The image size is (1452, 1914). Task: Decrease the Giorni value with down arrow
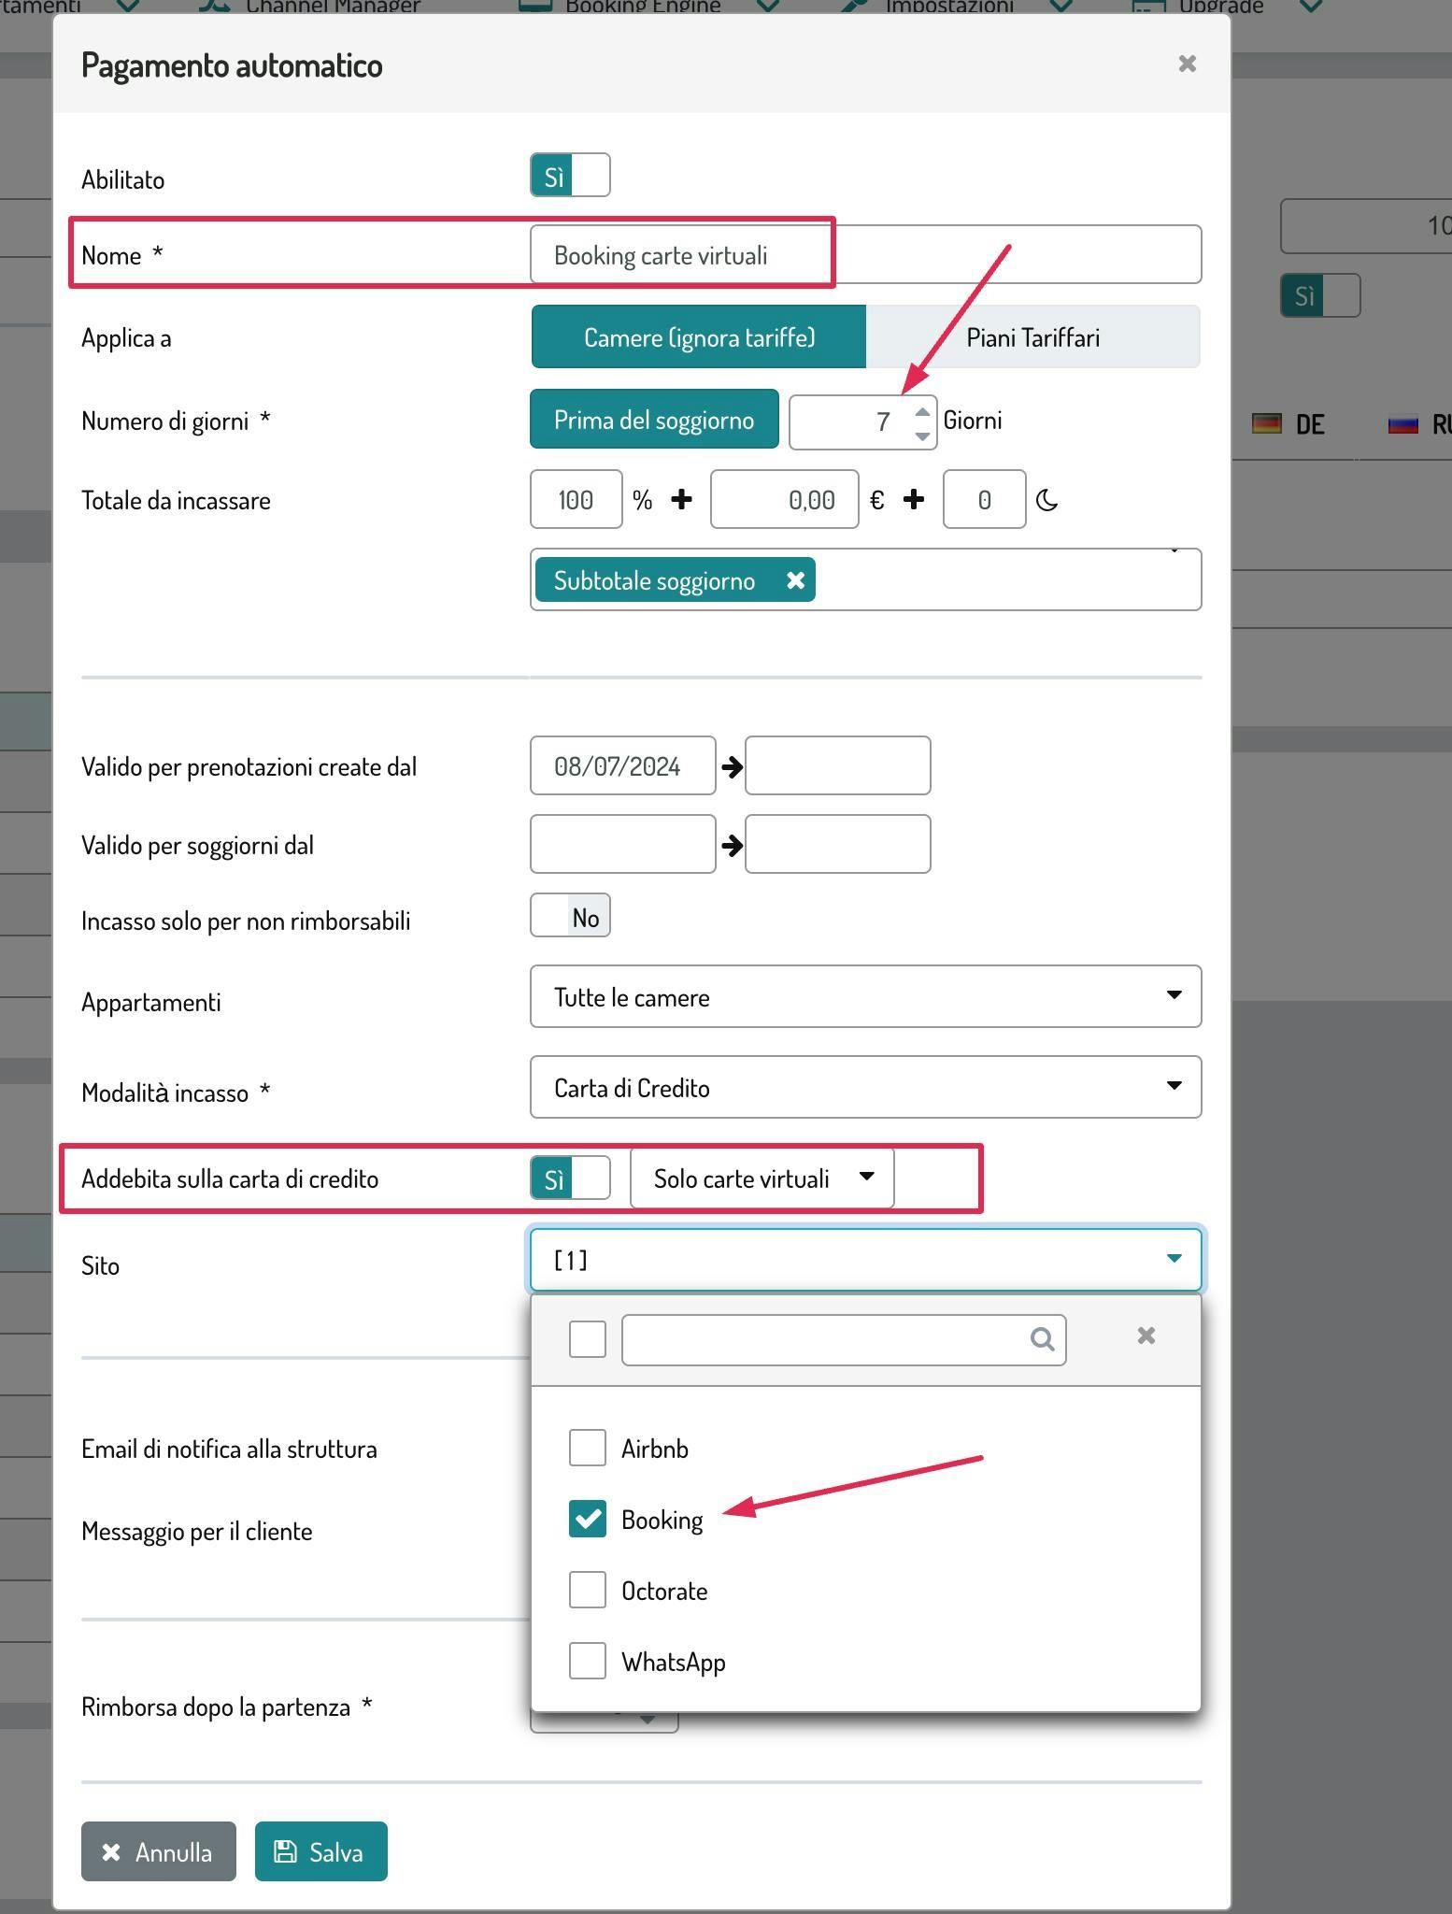coord(922,436)
